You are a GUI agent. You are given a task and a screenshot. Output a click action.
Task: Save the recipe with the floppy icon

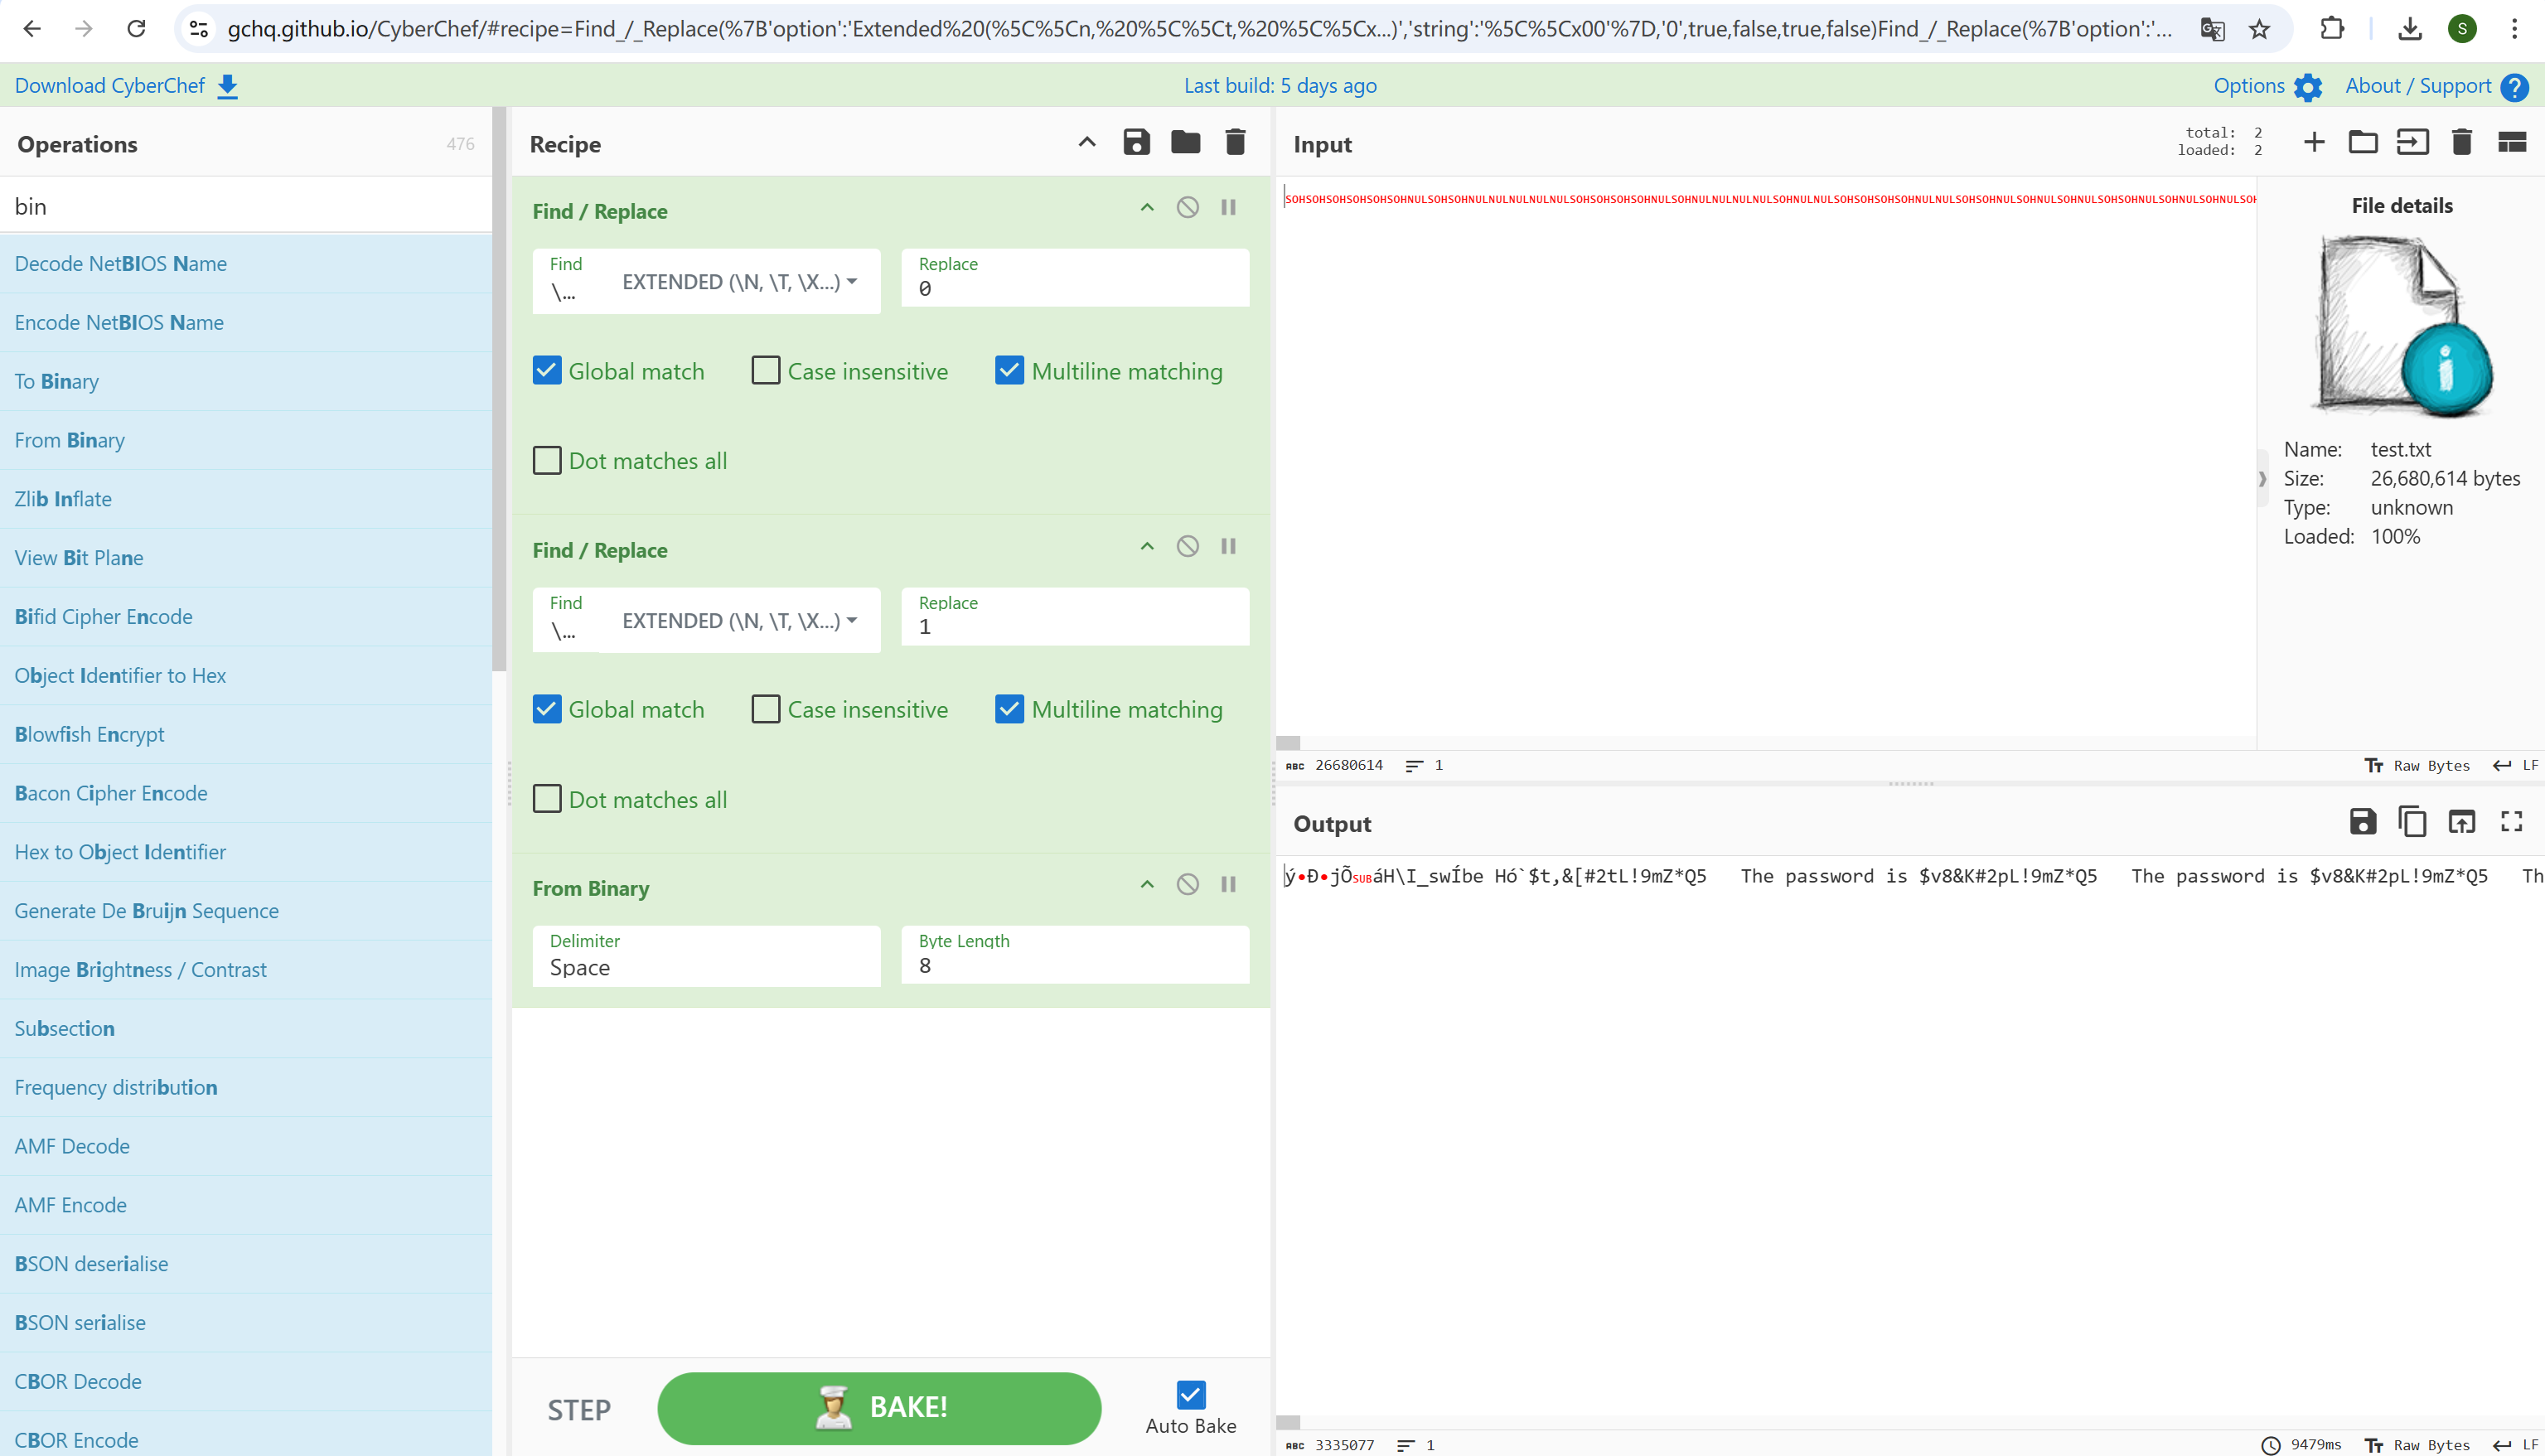click(1136, 142)
